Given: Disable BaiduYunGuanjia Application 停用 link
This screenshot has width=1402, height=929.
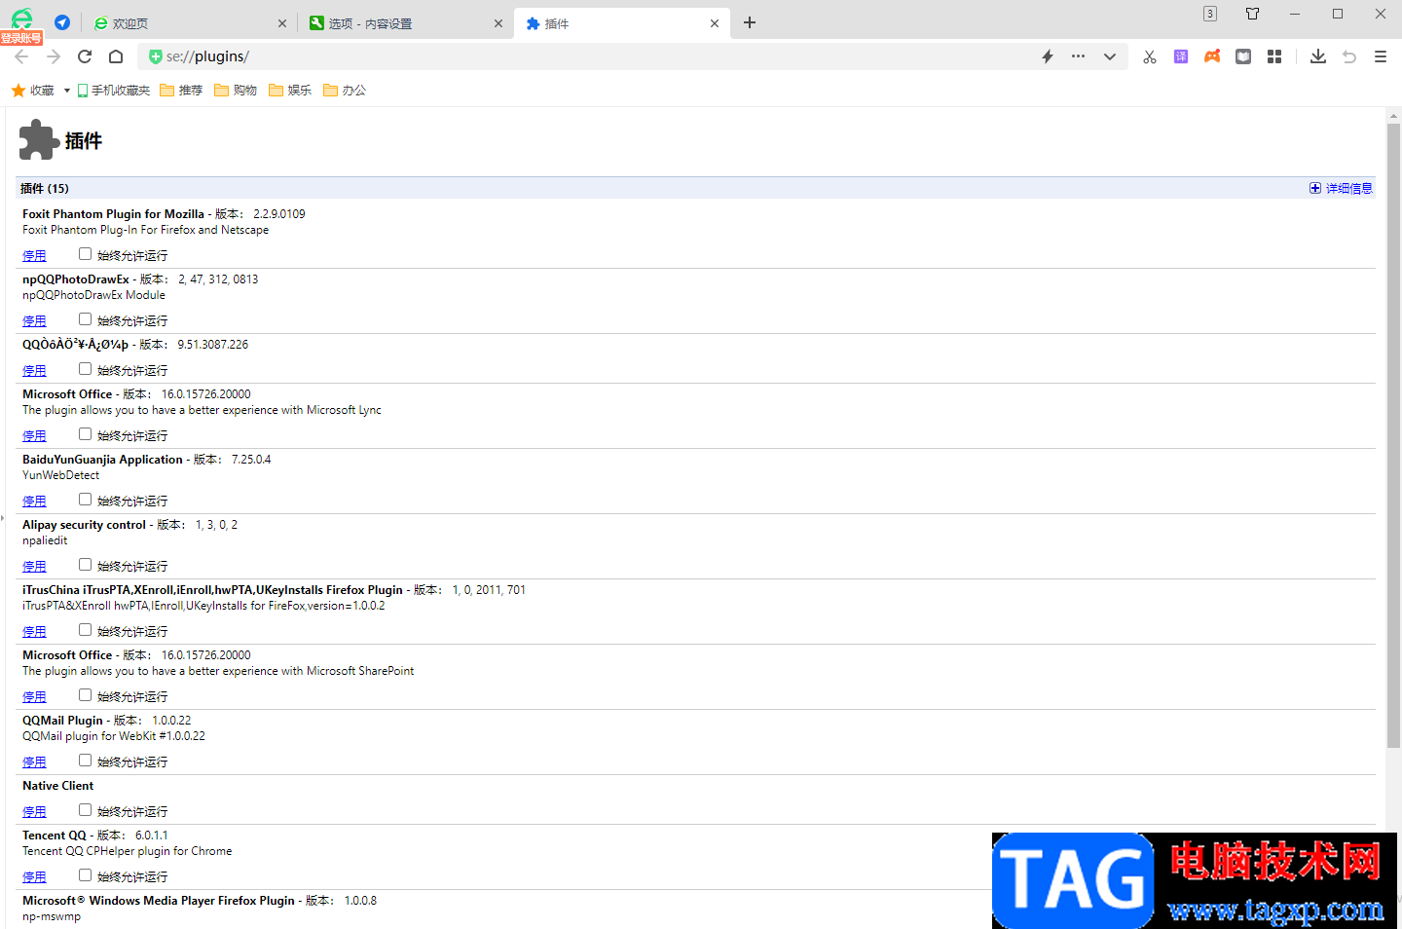Looking at the screenshot, I should pyautogui.click(x=34, y=502).
